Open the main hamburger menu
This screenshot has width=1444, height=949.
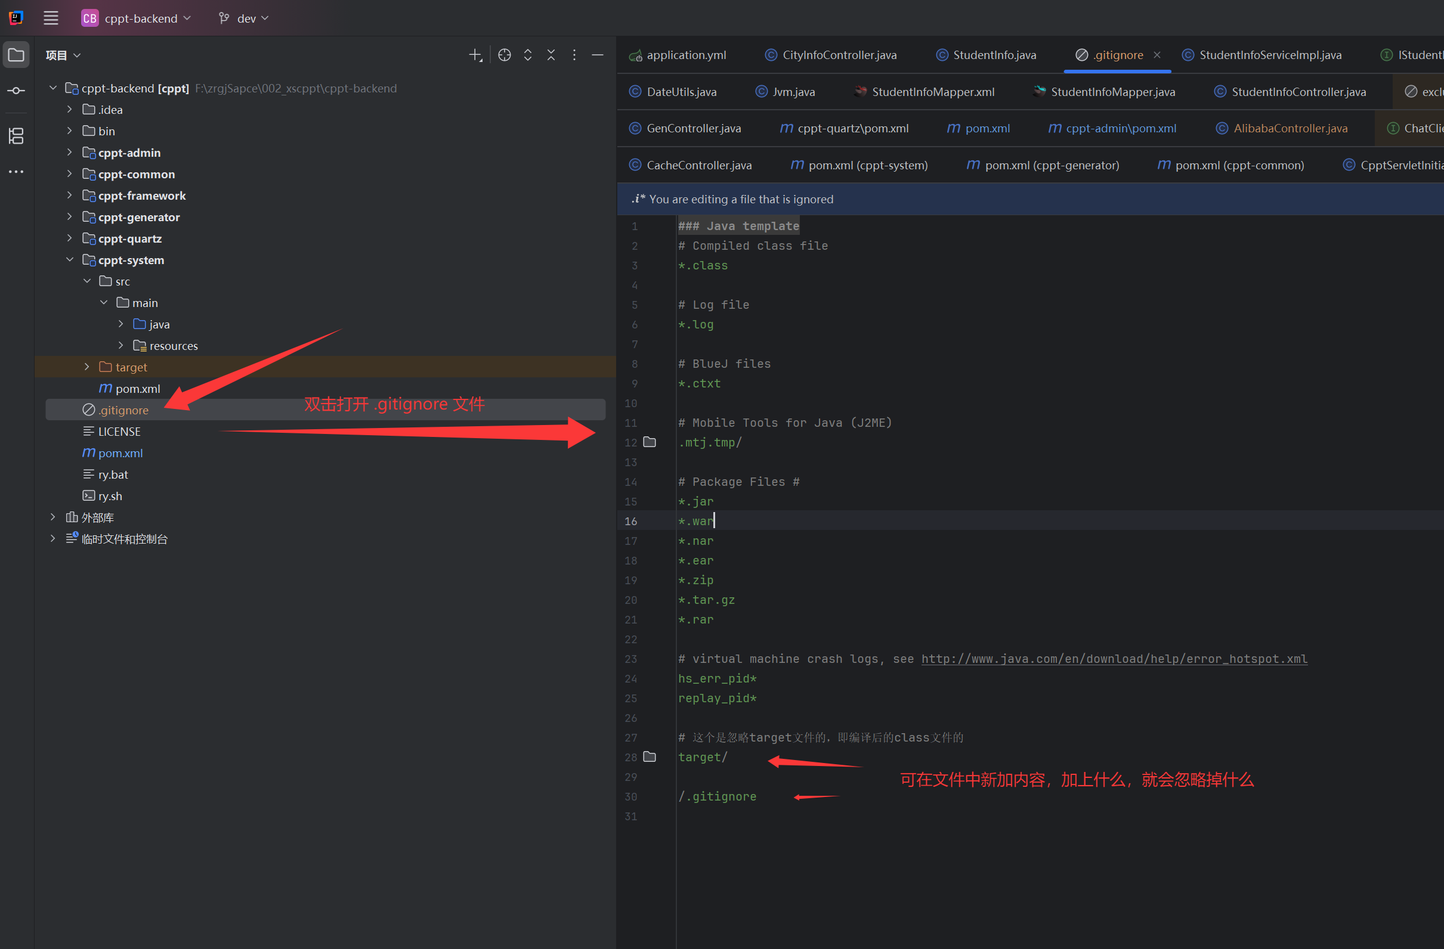tap(51, 18)
